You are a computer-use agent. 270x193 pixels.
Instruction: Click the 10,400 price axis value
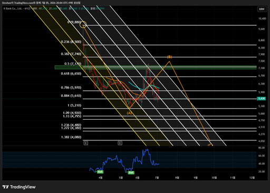[262, 18]
